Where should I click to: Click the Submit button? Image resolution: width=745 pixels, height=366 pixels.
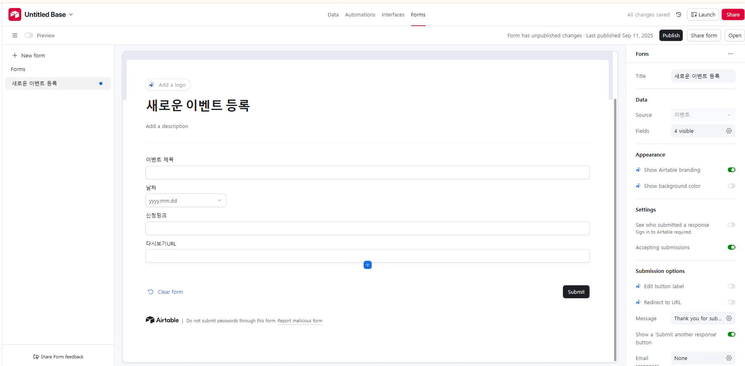(576, 292)
